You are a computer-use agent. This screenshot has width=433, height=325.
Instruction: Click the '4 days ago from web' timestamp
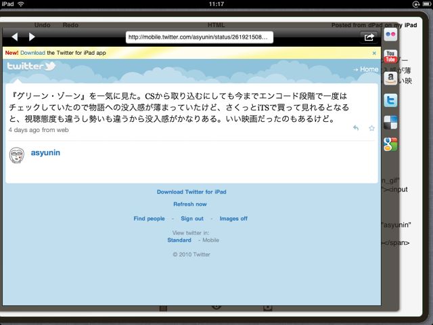point(39,130)
